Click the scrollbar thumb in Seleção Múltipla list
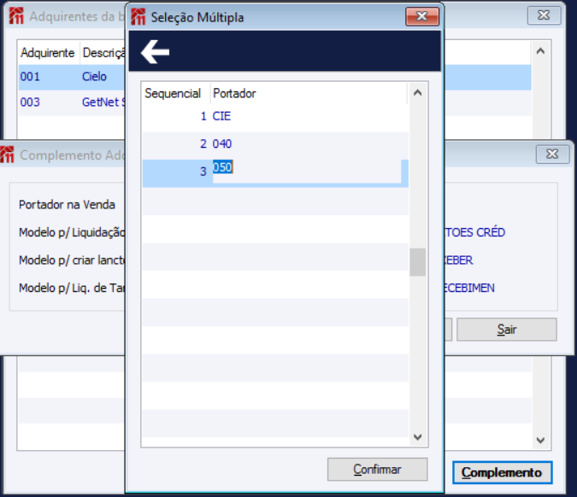 [417, 262]
